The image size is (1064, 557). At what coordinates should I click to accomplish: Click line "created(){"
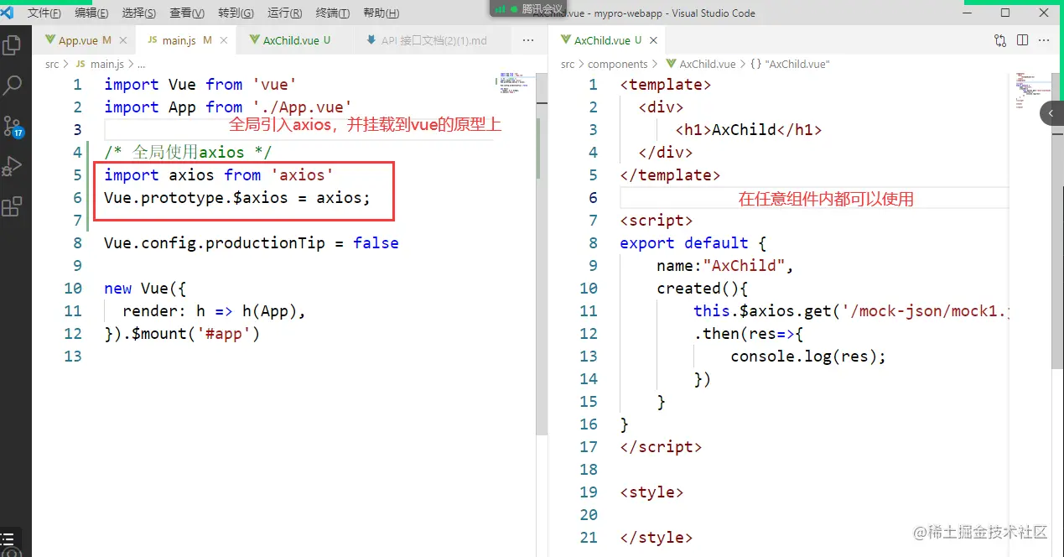(702, 289)
